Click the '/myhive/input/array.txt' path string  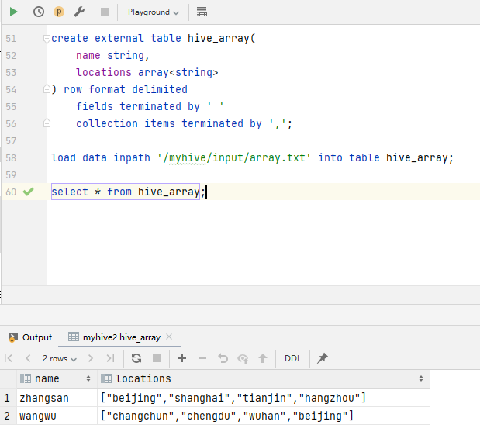point(234,157)
